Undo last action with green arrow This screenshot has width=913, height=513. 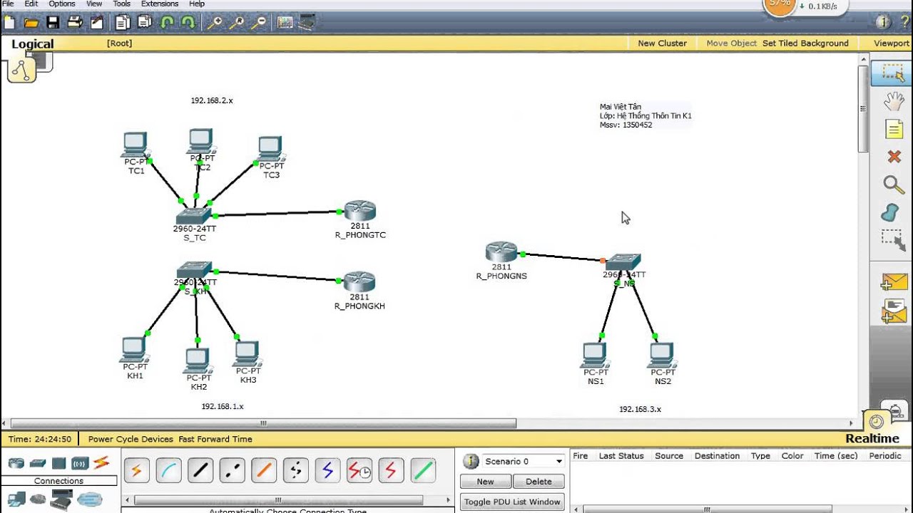[x=168, y=23]
